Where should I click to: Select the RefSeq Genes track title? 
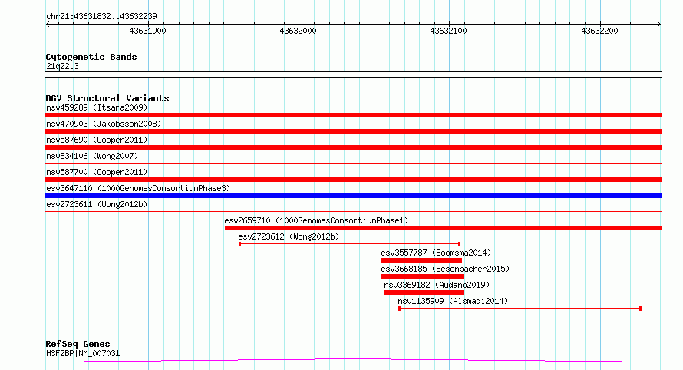point(78,344)
